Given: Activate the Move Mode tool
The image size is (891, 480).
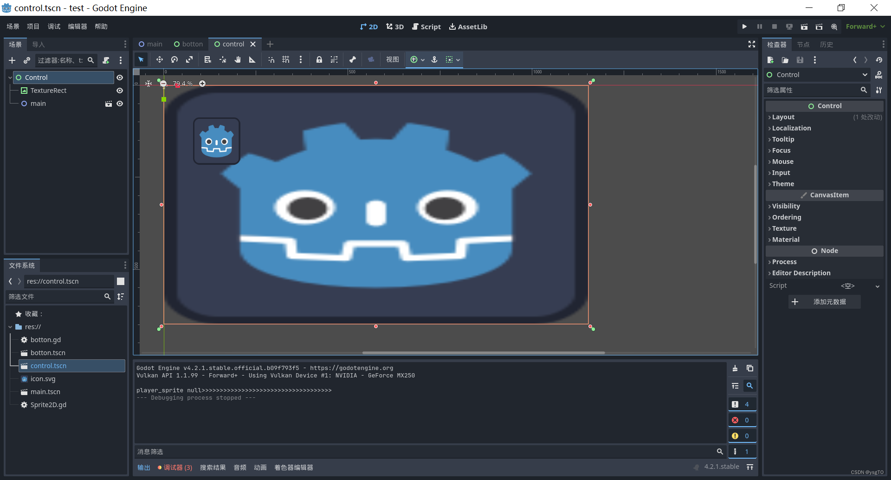Looking at the screenshot, I should pos(159,59).
